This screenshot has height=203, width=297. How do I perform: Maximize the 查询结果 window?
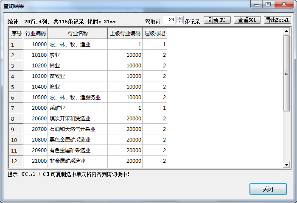point(268,5)
